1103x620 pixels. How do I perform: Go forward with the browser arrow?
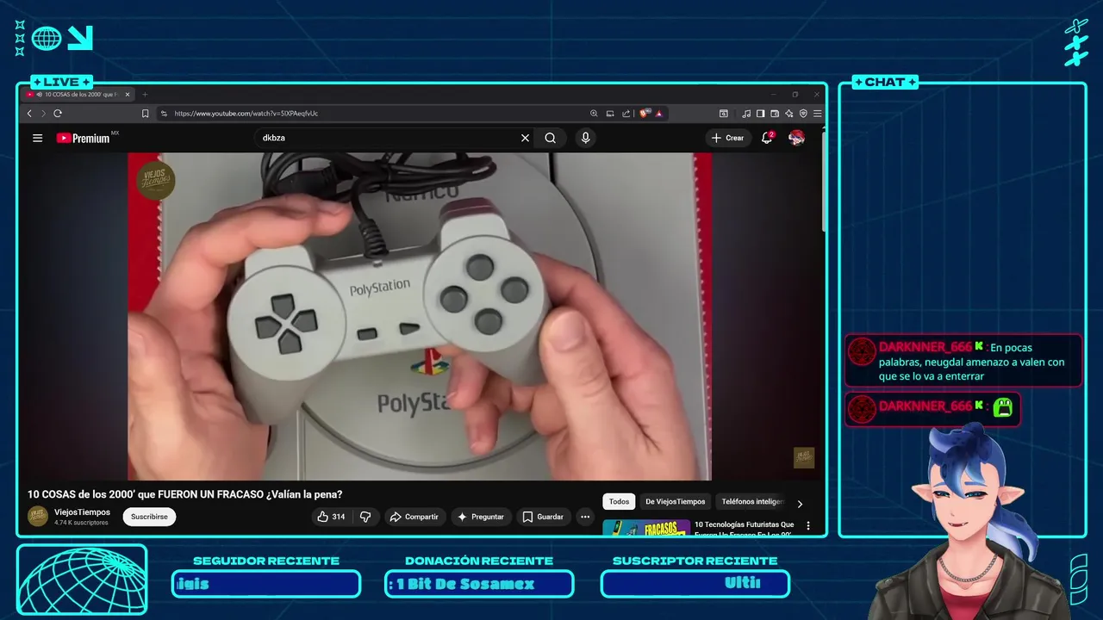[x=43, y=113]
